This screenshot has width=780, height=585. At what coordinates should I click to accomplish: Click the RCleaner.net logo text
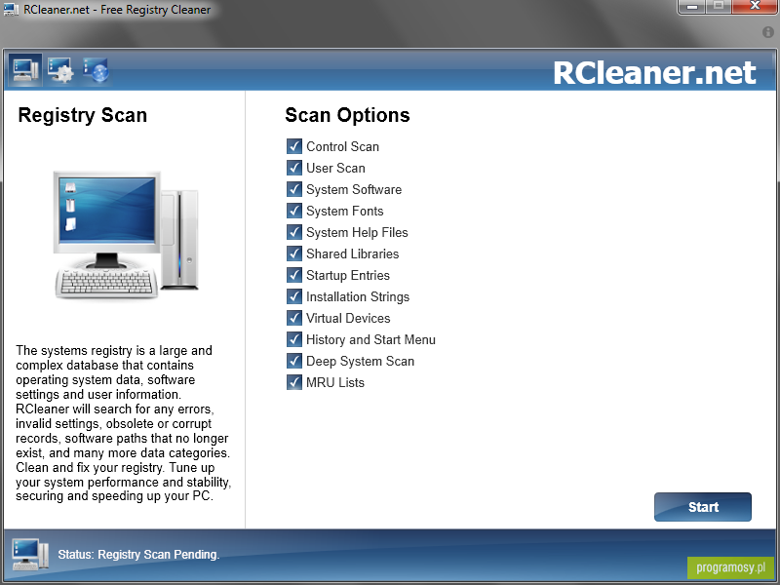pyautogui.click(x=654, y=72)
